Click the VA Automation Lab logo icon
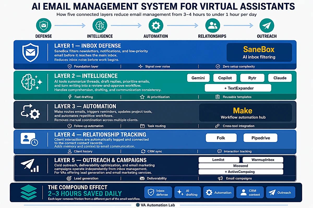The image size is (313, 208). (138, 205)
